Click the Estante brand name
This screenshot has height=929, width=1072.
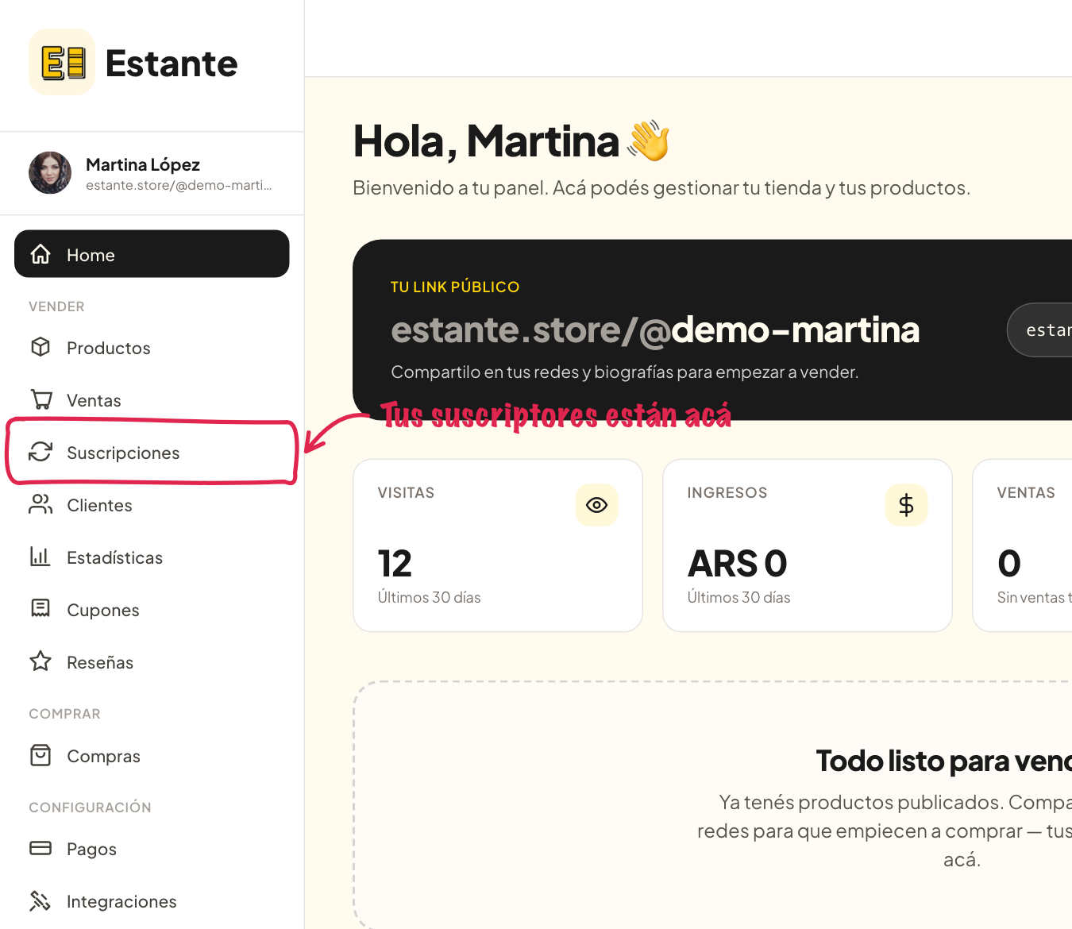click(x=172, y=64)
